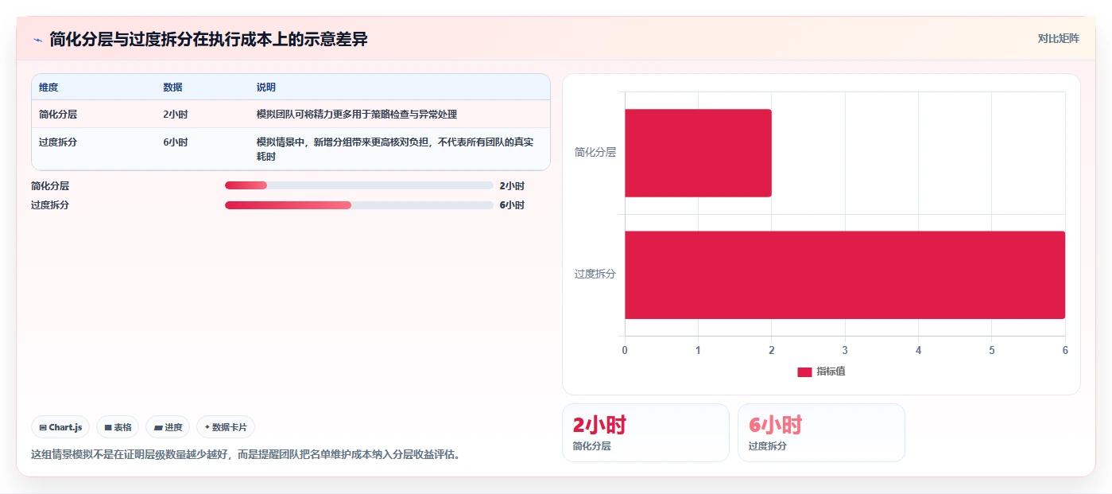Click the 数据卡片 tag chip
Screen dimensions: 1112x494
click(x=226, y=427)
